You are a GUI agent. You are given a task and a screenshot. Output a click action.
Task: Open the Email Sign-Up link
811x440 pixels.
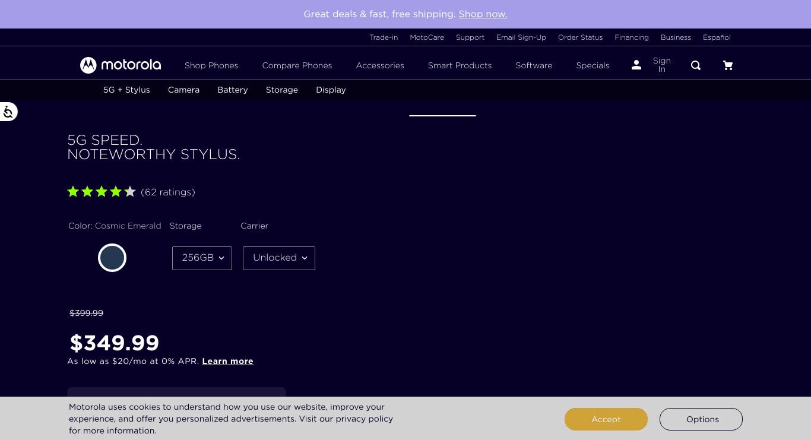[x=521, y=37]
